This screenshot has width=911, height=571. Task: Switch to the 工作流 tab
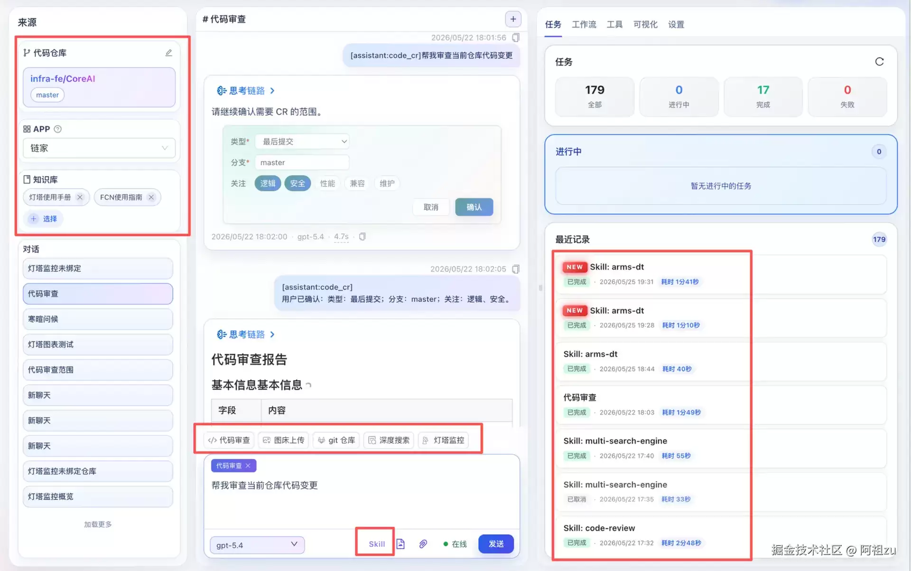[x=584, y=24]
